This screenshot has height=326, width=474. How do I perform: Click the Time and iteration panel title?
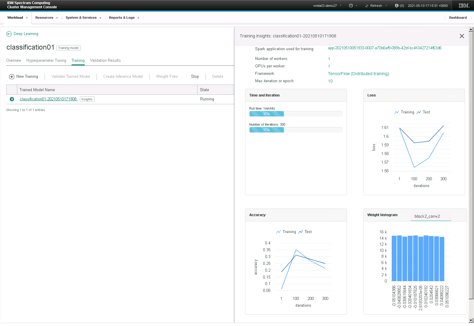click(264, 95)
